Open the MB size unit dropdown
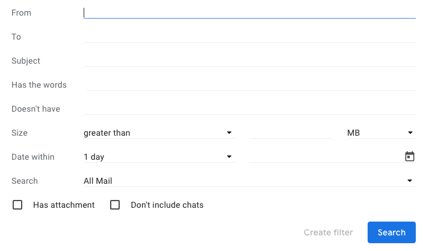 tap(381, 133)
